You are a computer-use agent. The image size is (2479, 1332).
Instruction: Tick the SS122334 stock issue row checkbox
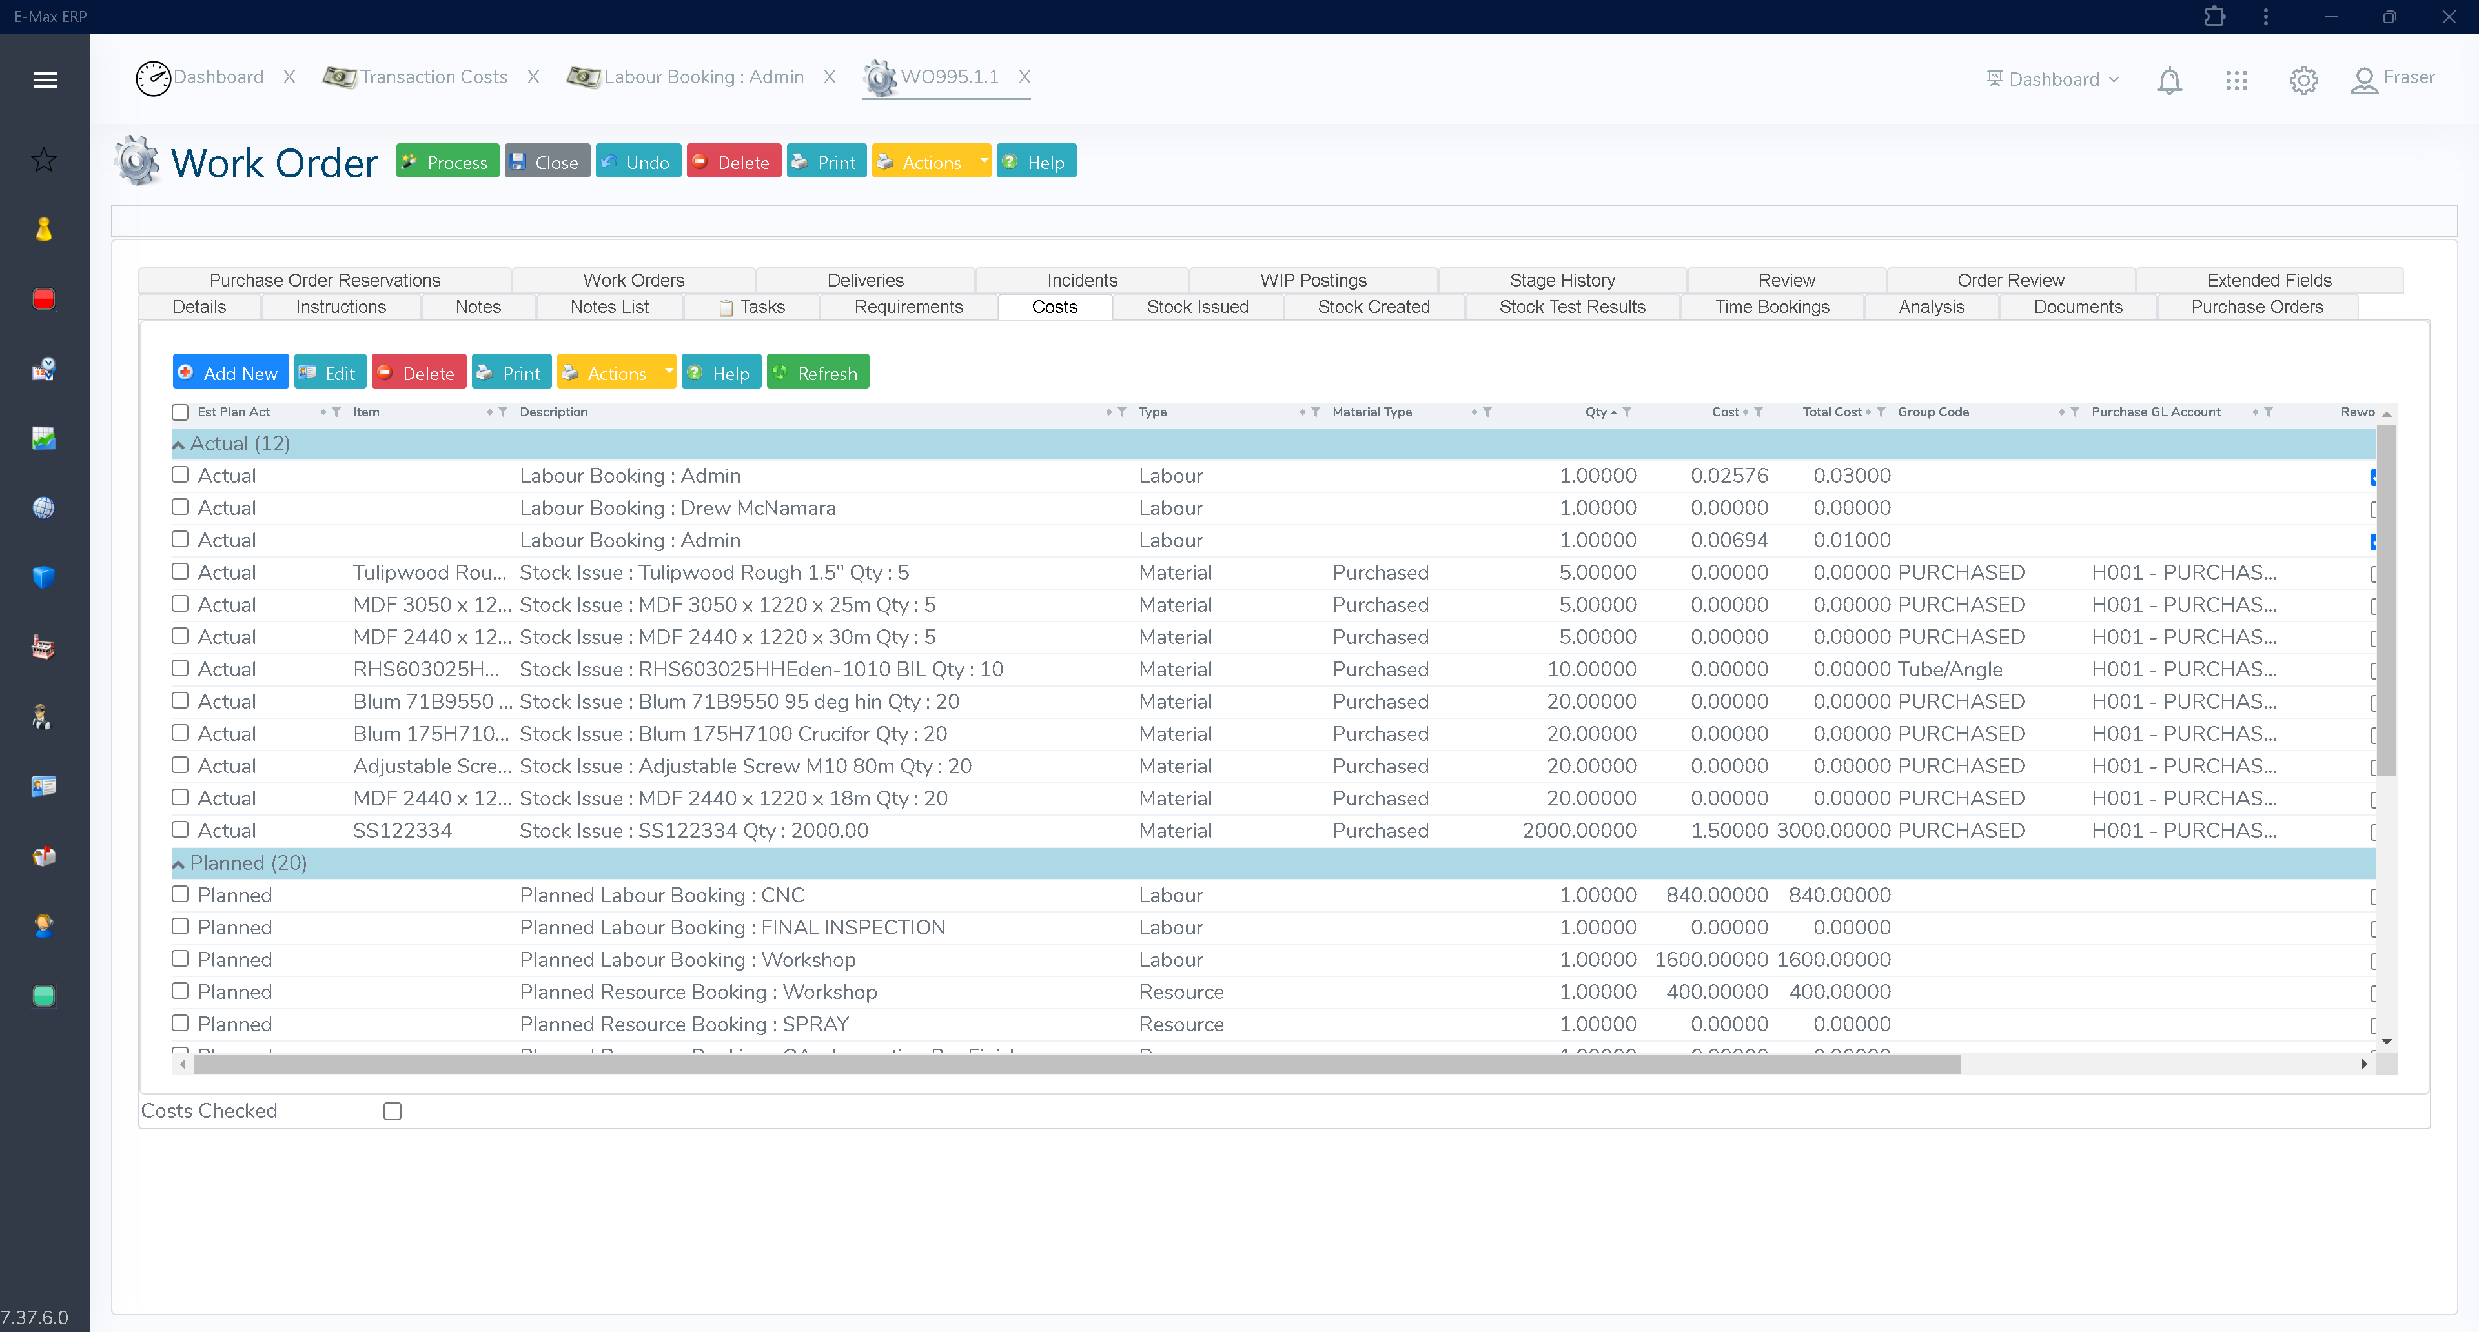180,829
